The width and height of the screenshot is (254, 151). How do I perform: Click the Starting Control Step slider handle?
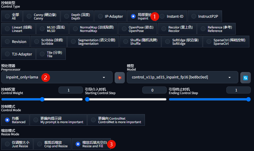pyautogui.click(x=87, y=99)
